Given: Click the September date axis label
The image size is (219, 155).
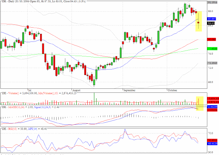Looking at the screenshot, I should [x=129, y=90].
